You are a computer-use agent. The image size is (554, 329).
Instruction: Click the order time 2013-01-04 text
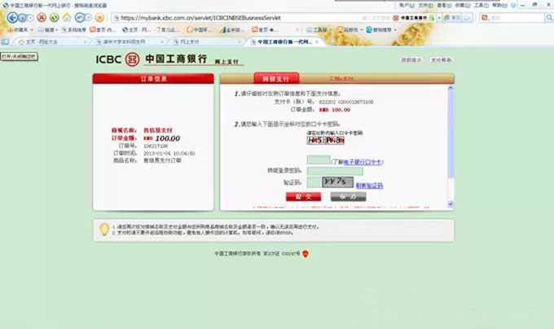click(x=169, y=153)
